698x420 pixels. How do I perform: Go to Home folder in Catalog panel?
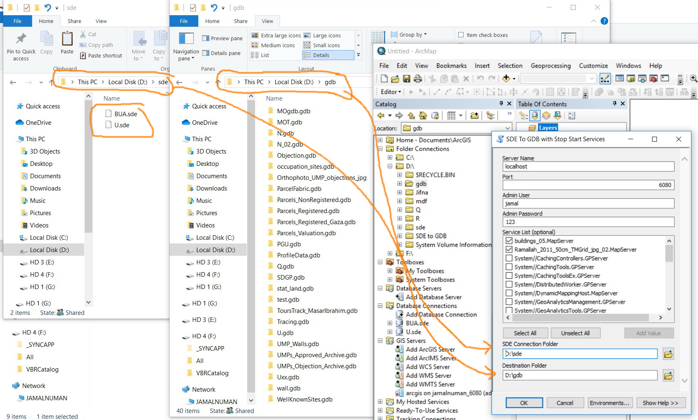423,116
